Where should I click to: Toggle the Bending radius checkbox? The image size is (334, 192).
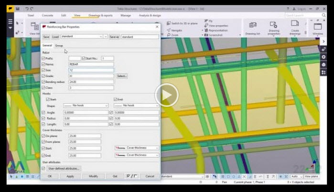(x=43, y=82)
